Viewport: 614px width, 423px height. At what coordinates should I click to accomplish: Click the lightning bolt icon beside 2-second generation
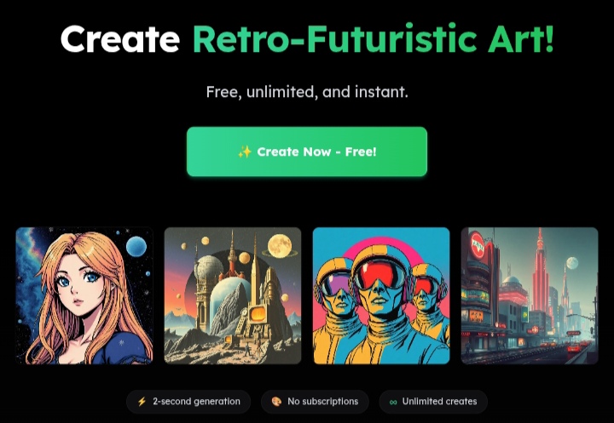(142, 402)
